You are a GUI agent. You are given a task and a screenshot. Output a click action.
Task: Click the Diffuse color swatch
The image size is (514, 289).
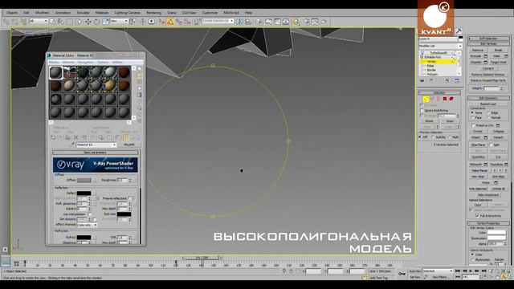tap(84, 180)
